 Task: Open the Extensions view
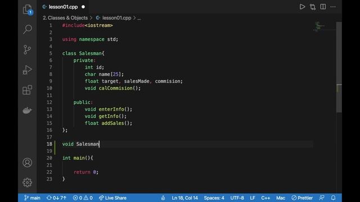pyautogui.click(x=27, y=90)
